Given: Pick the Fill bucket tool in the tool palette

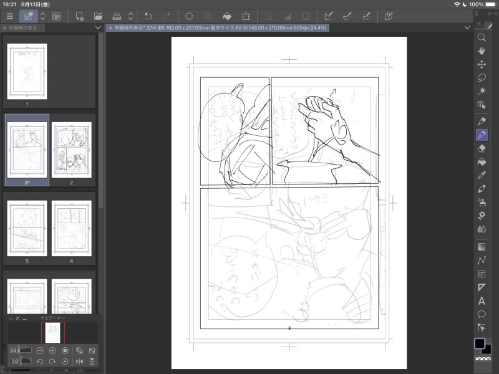Looking at the screenshot, I should pyautogui.click(x=482, y=162).
